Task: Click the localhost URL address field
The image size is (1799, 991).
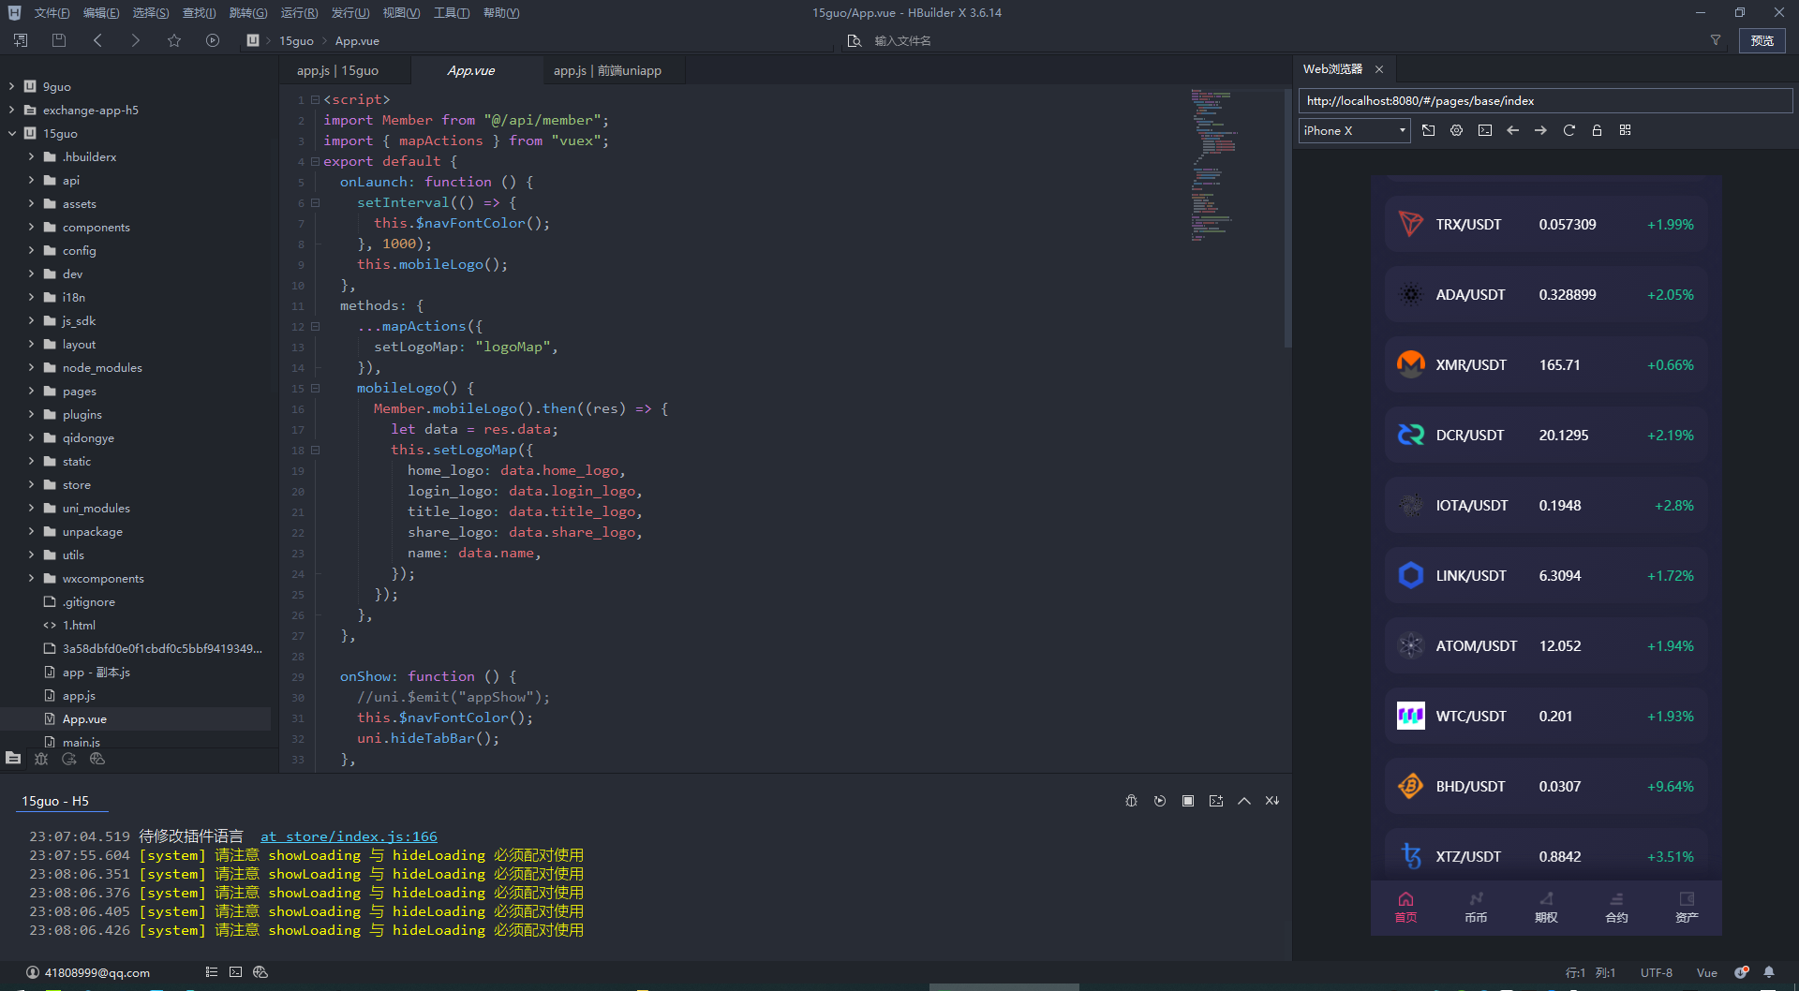Action: [x=1545, y=100]
